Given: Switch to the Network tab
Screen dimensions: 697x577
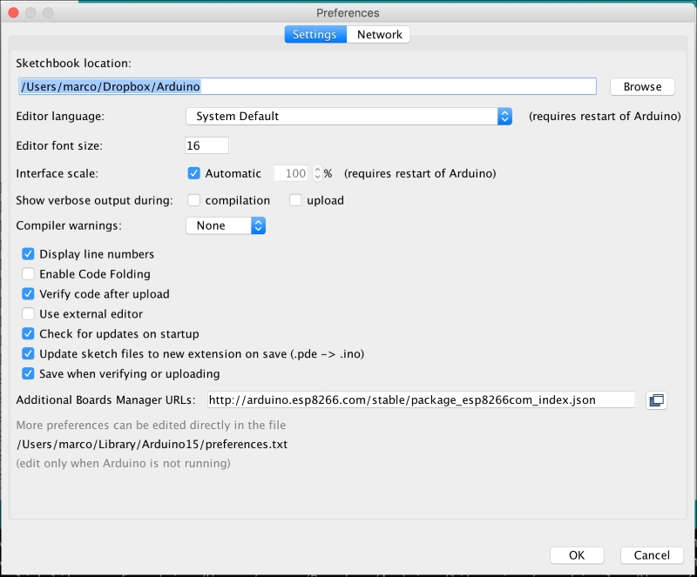Looking at the screenshot, I should click(x=379, y=35).
